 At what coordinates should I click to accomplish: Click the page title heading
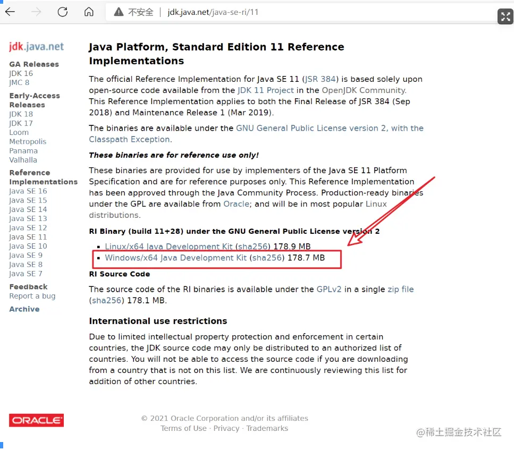tap(217, 54)
